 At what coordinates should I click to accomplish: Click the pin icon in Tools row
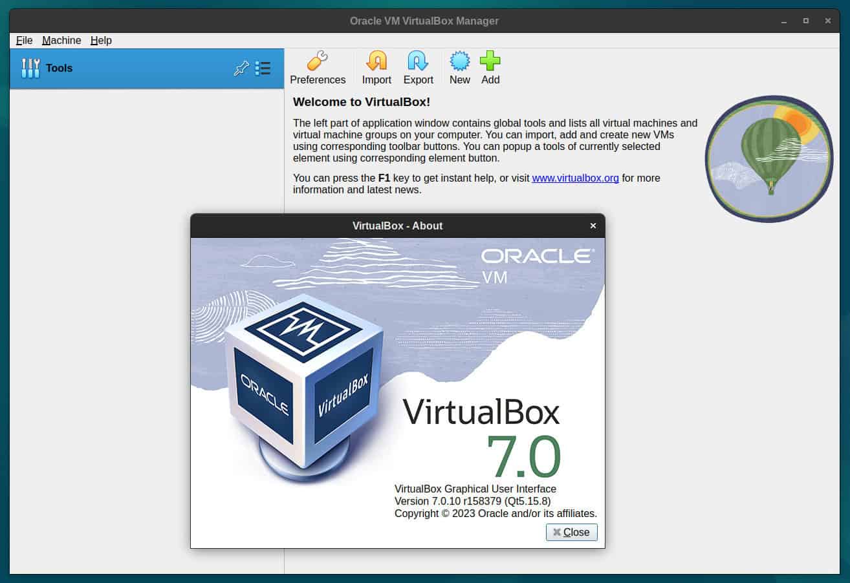point(241,69)
